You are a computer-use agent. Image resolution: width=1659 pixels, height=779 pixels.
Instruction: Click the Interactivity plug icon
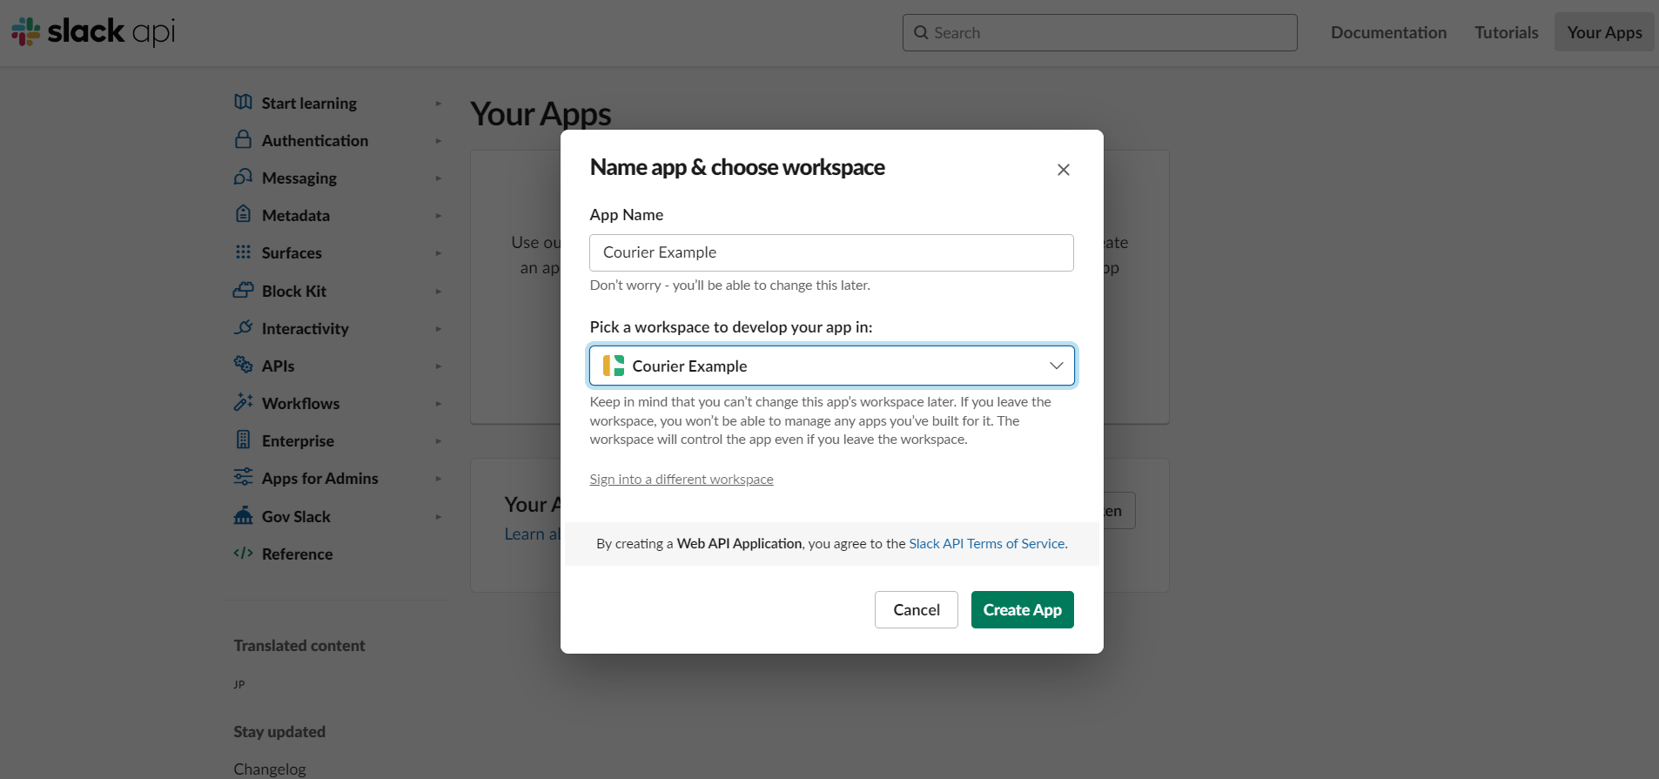[244, 327]
